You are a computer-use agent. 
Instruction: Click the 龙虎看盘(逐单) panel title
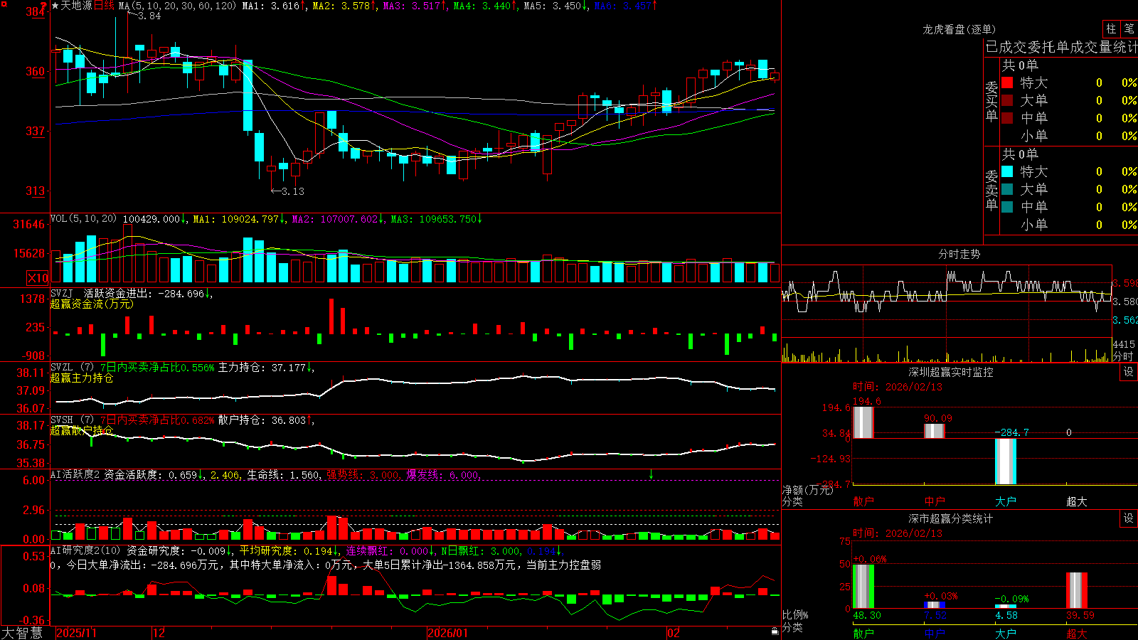click(959, 29)
